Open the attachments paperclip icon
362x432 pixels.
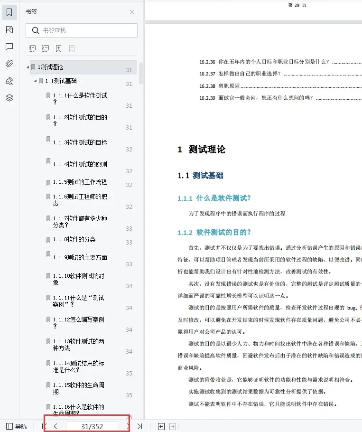point(9,64)
